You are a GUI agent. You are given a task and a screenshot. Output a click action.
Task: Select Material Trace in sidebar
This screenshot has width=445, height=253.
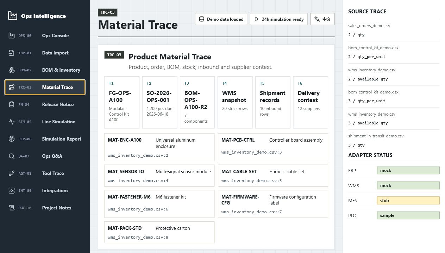pos(45,87)
